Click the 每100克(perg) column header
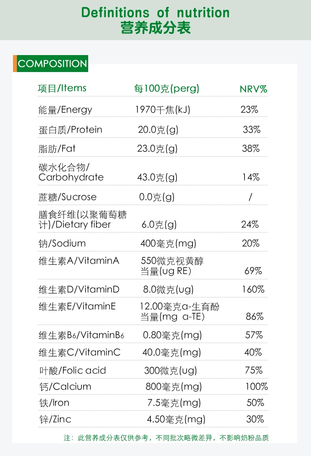 pyautogui.click(x=167, y=89)
